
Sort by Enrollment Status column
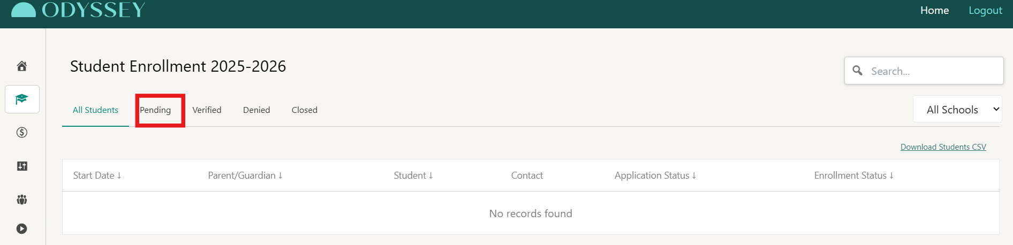853,175
